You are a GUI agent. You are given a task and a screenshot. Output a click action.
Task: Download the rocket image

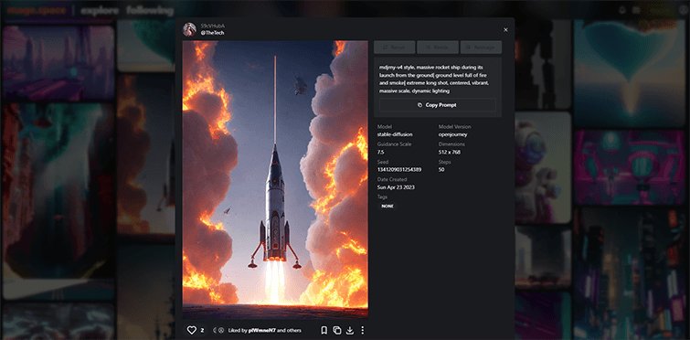pyautogui.click(x=350, y=330)
